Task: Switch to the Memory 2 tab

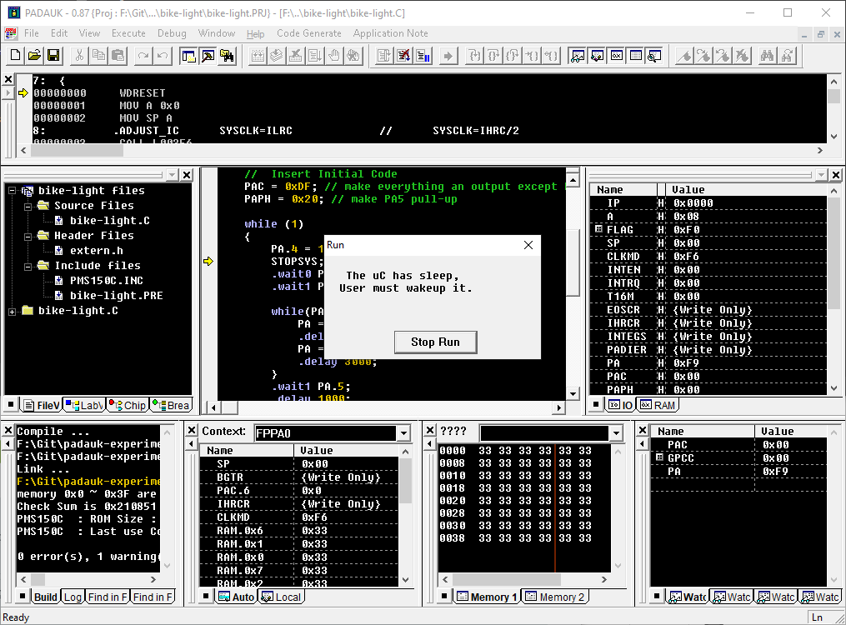Action: pyautogui.click(x=555, y=597)
